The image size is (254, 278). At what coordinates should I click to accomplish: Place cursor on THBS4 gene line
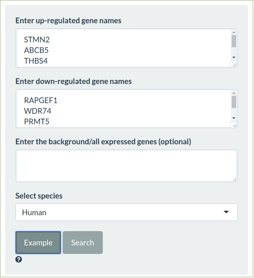[x=37, y=61]
